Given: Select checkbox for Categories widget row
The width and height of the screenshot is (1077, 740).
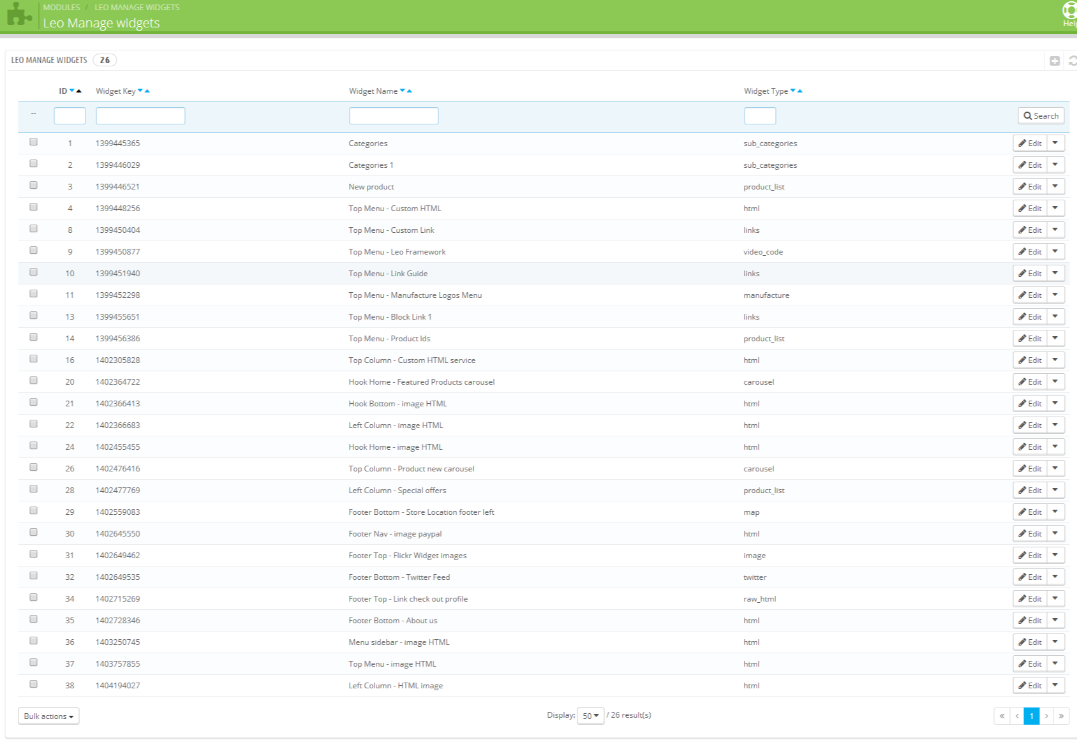Looking at the screenshot, I should click(33, 142).
